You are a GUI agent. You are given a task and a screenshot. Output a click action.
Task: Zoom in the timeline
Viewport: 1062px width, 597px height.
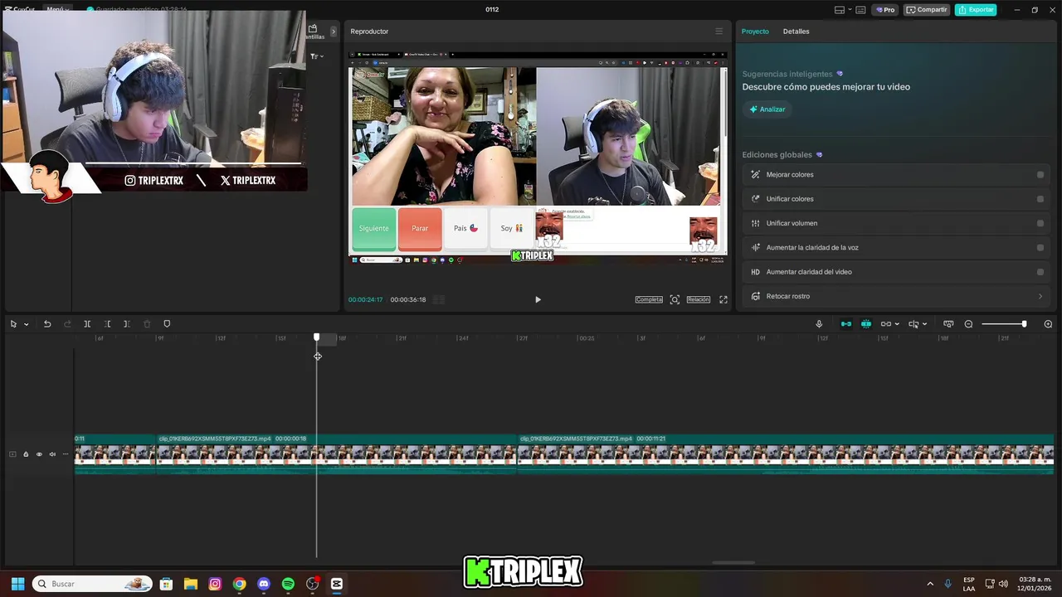[1048, 324]
